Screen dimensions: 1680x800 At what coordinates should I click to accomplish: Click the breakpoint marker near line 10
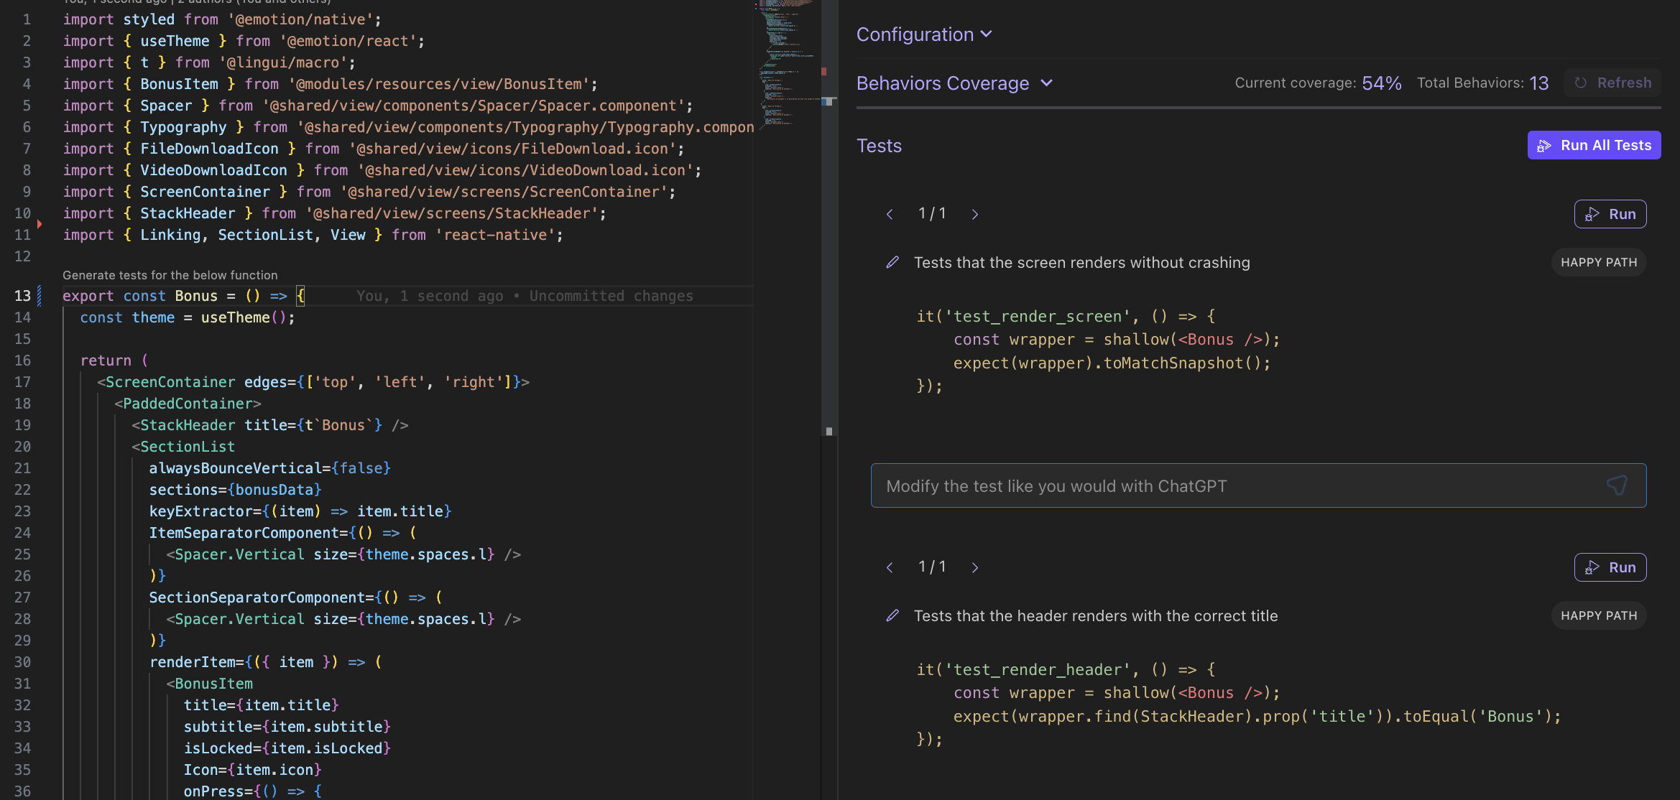(x=40, y=224)
